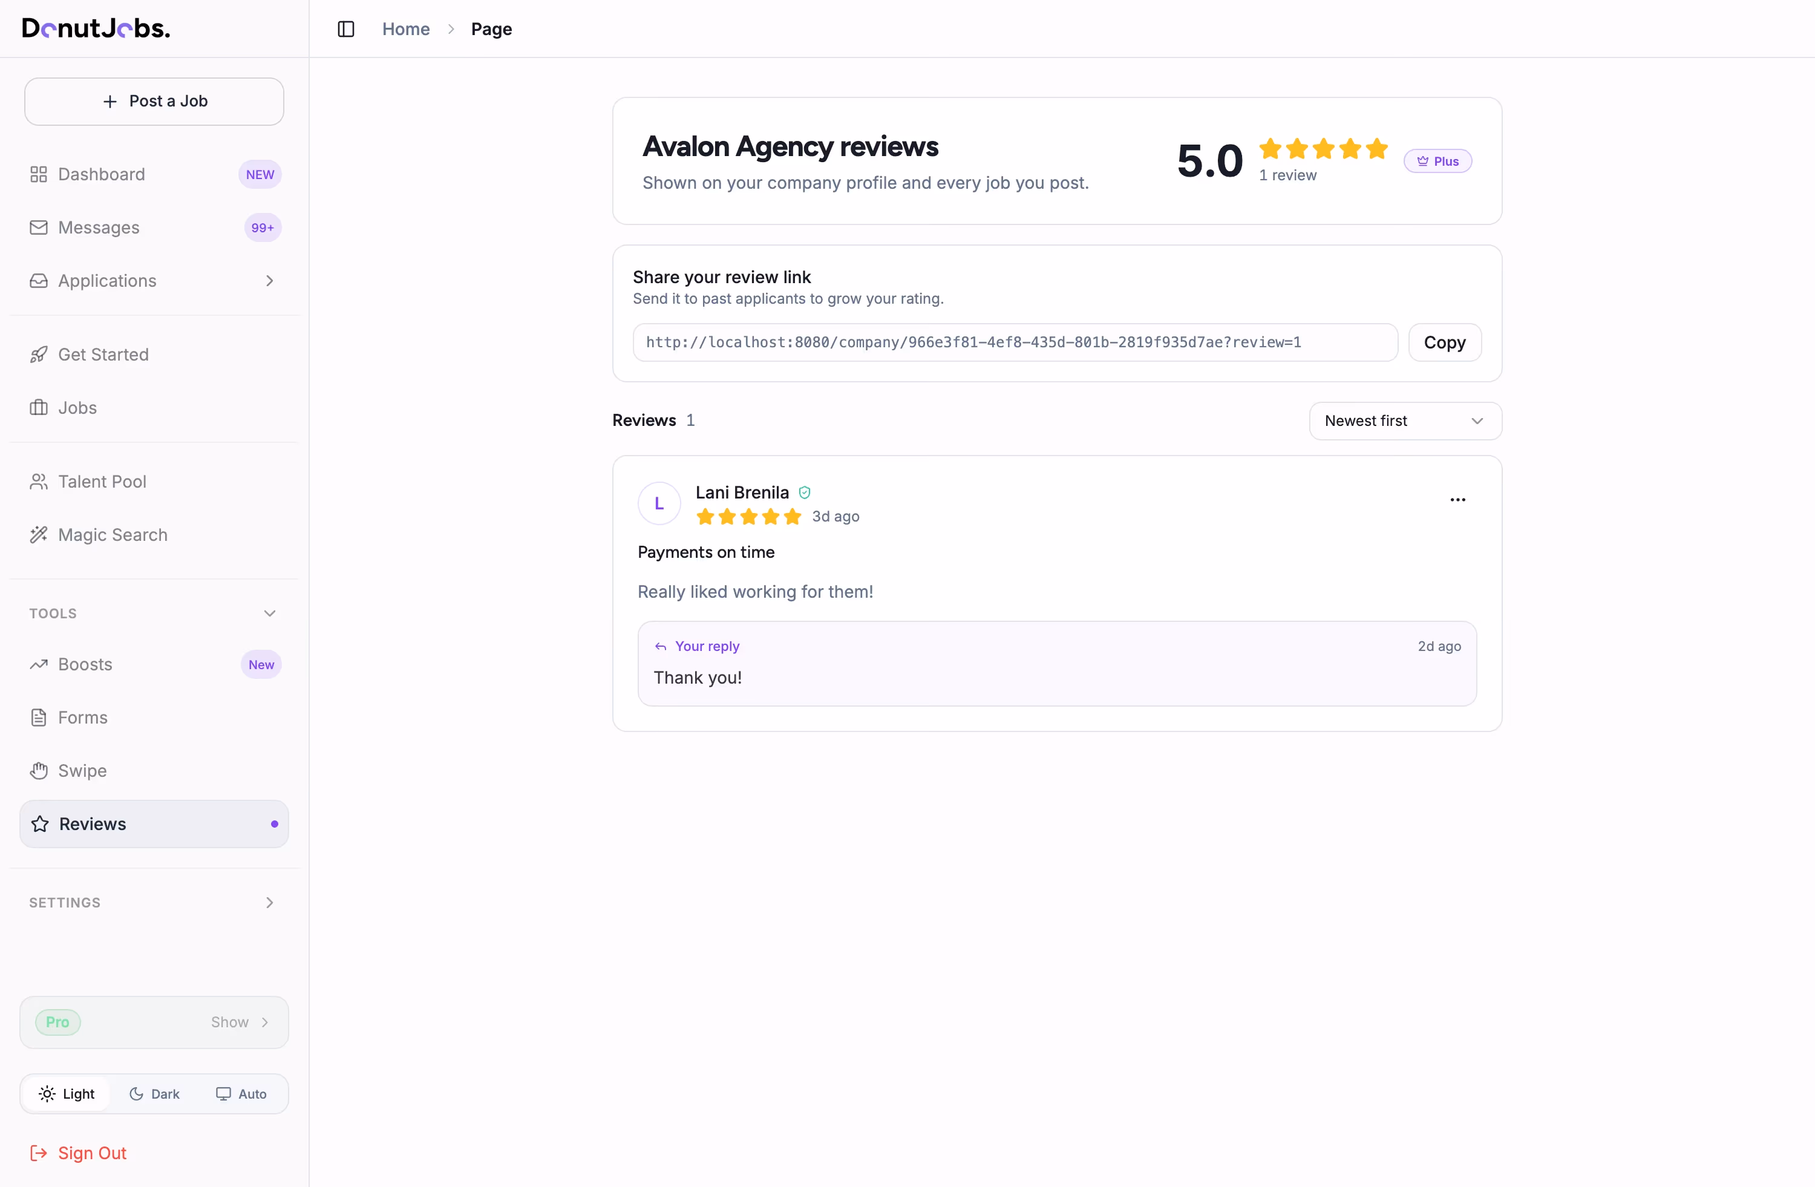The image size is (1815, 1187).
Task: Click the Messages envelope icon
Action: point(39,228)
